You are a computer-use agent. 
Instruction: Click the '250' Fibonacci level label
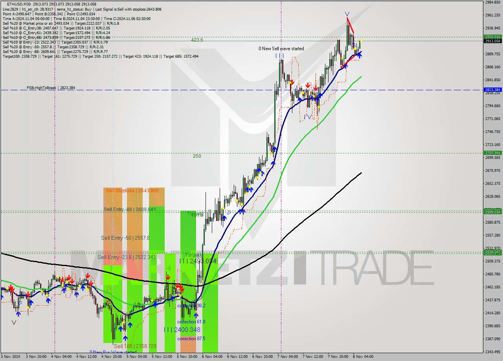click(x=197, y=156)
